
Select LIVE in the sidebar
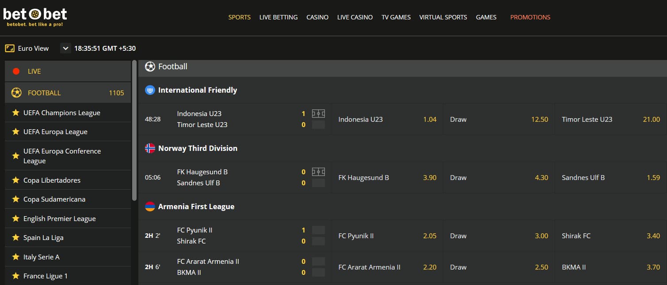tap(68, 71)
